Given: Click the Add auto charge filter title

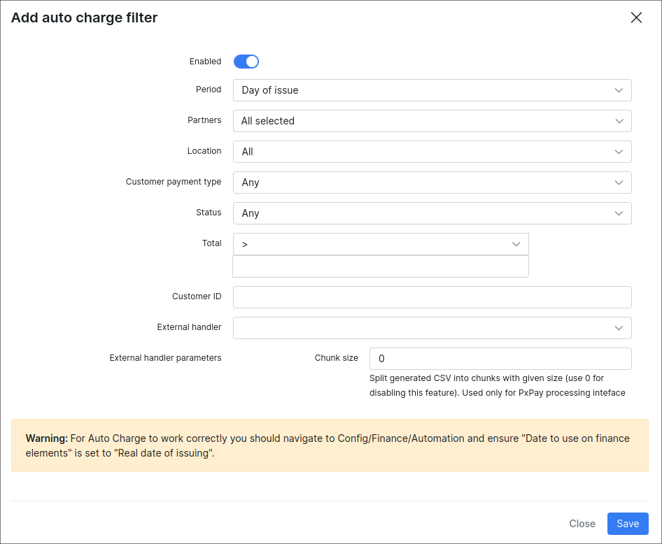Looking at the screenshot, I should pyautogui.click(x=84, y=18).
